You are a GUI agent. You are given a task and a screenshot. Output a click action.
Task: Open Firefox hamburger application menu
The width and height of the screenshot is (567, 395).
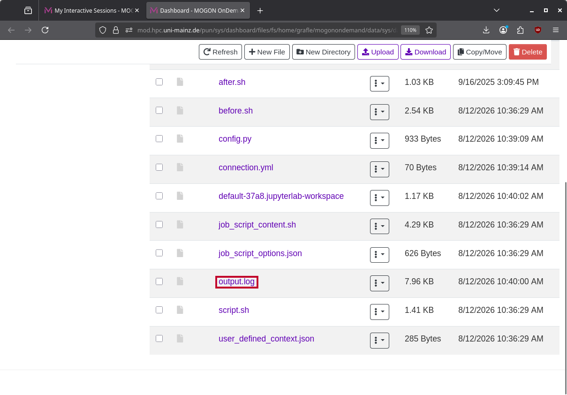[x=556, y=30]
